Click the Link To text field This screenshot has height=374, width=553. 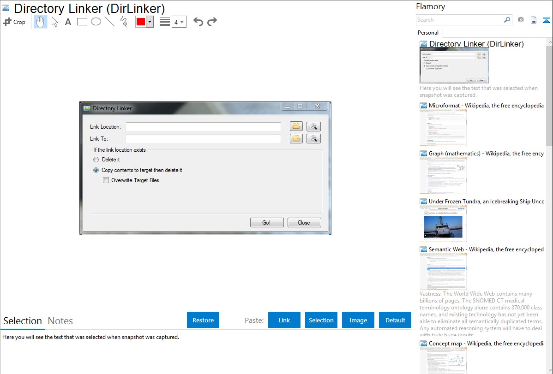click(203, 138)
